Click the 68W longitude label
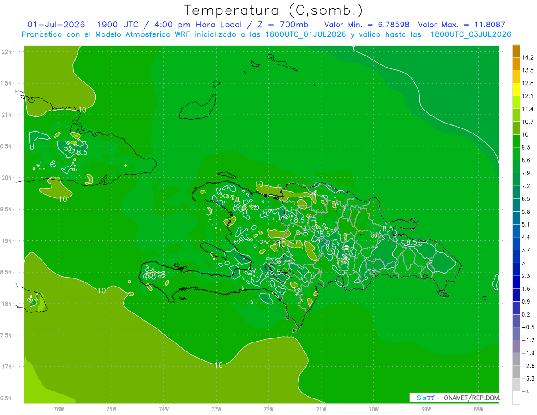The height and width of the screenshot is (415, 537). click(478, 409)
